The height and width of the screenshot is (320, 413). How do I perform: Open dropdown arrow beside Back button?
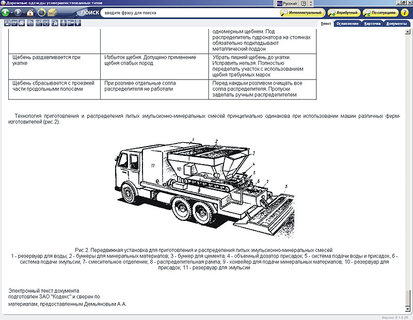(11, 12)
